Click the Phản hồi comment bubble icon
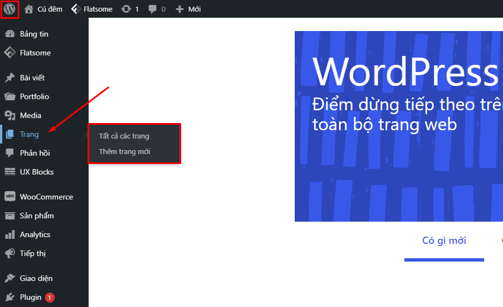The width and height of the screenshot is (503, 307). [x=10, y=153]
